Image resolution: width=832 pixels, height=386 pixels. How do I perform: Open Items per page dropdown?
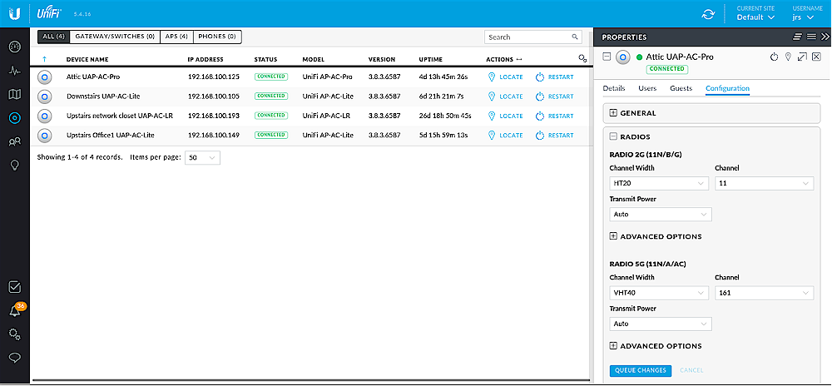[x=202, y=157]
